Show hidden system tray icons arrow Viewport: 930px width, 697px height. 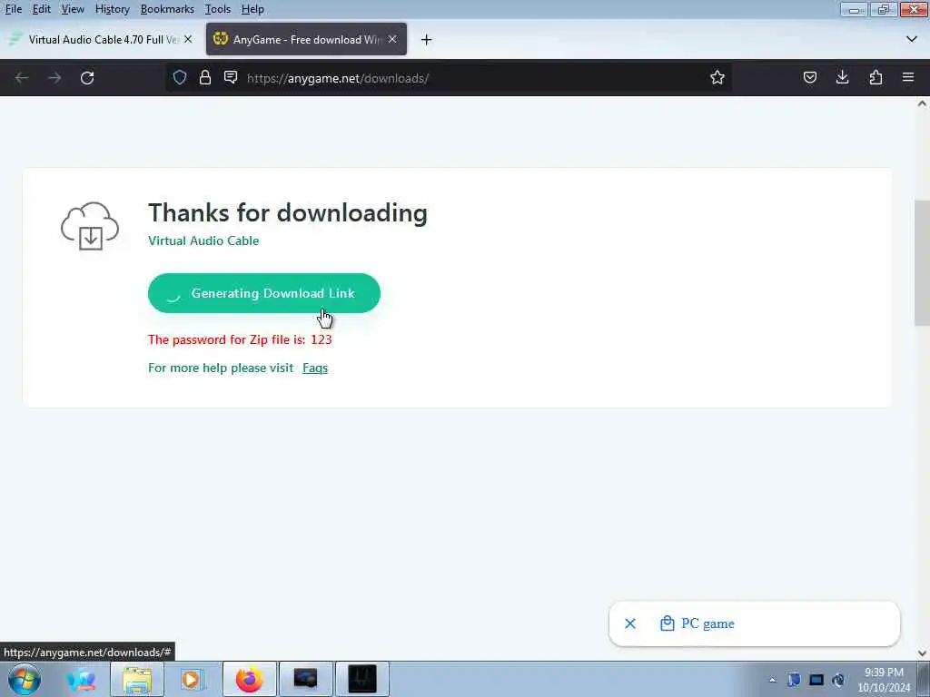tap(772, 680)
